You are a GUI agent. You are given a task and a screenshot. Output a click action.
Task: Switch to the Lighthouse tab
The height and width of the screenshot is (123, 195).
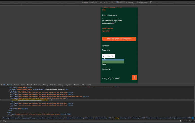(69, 85)
